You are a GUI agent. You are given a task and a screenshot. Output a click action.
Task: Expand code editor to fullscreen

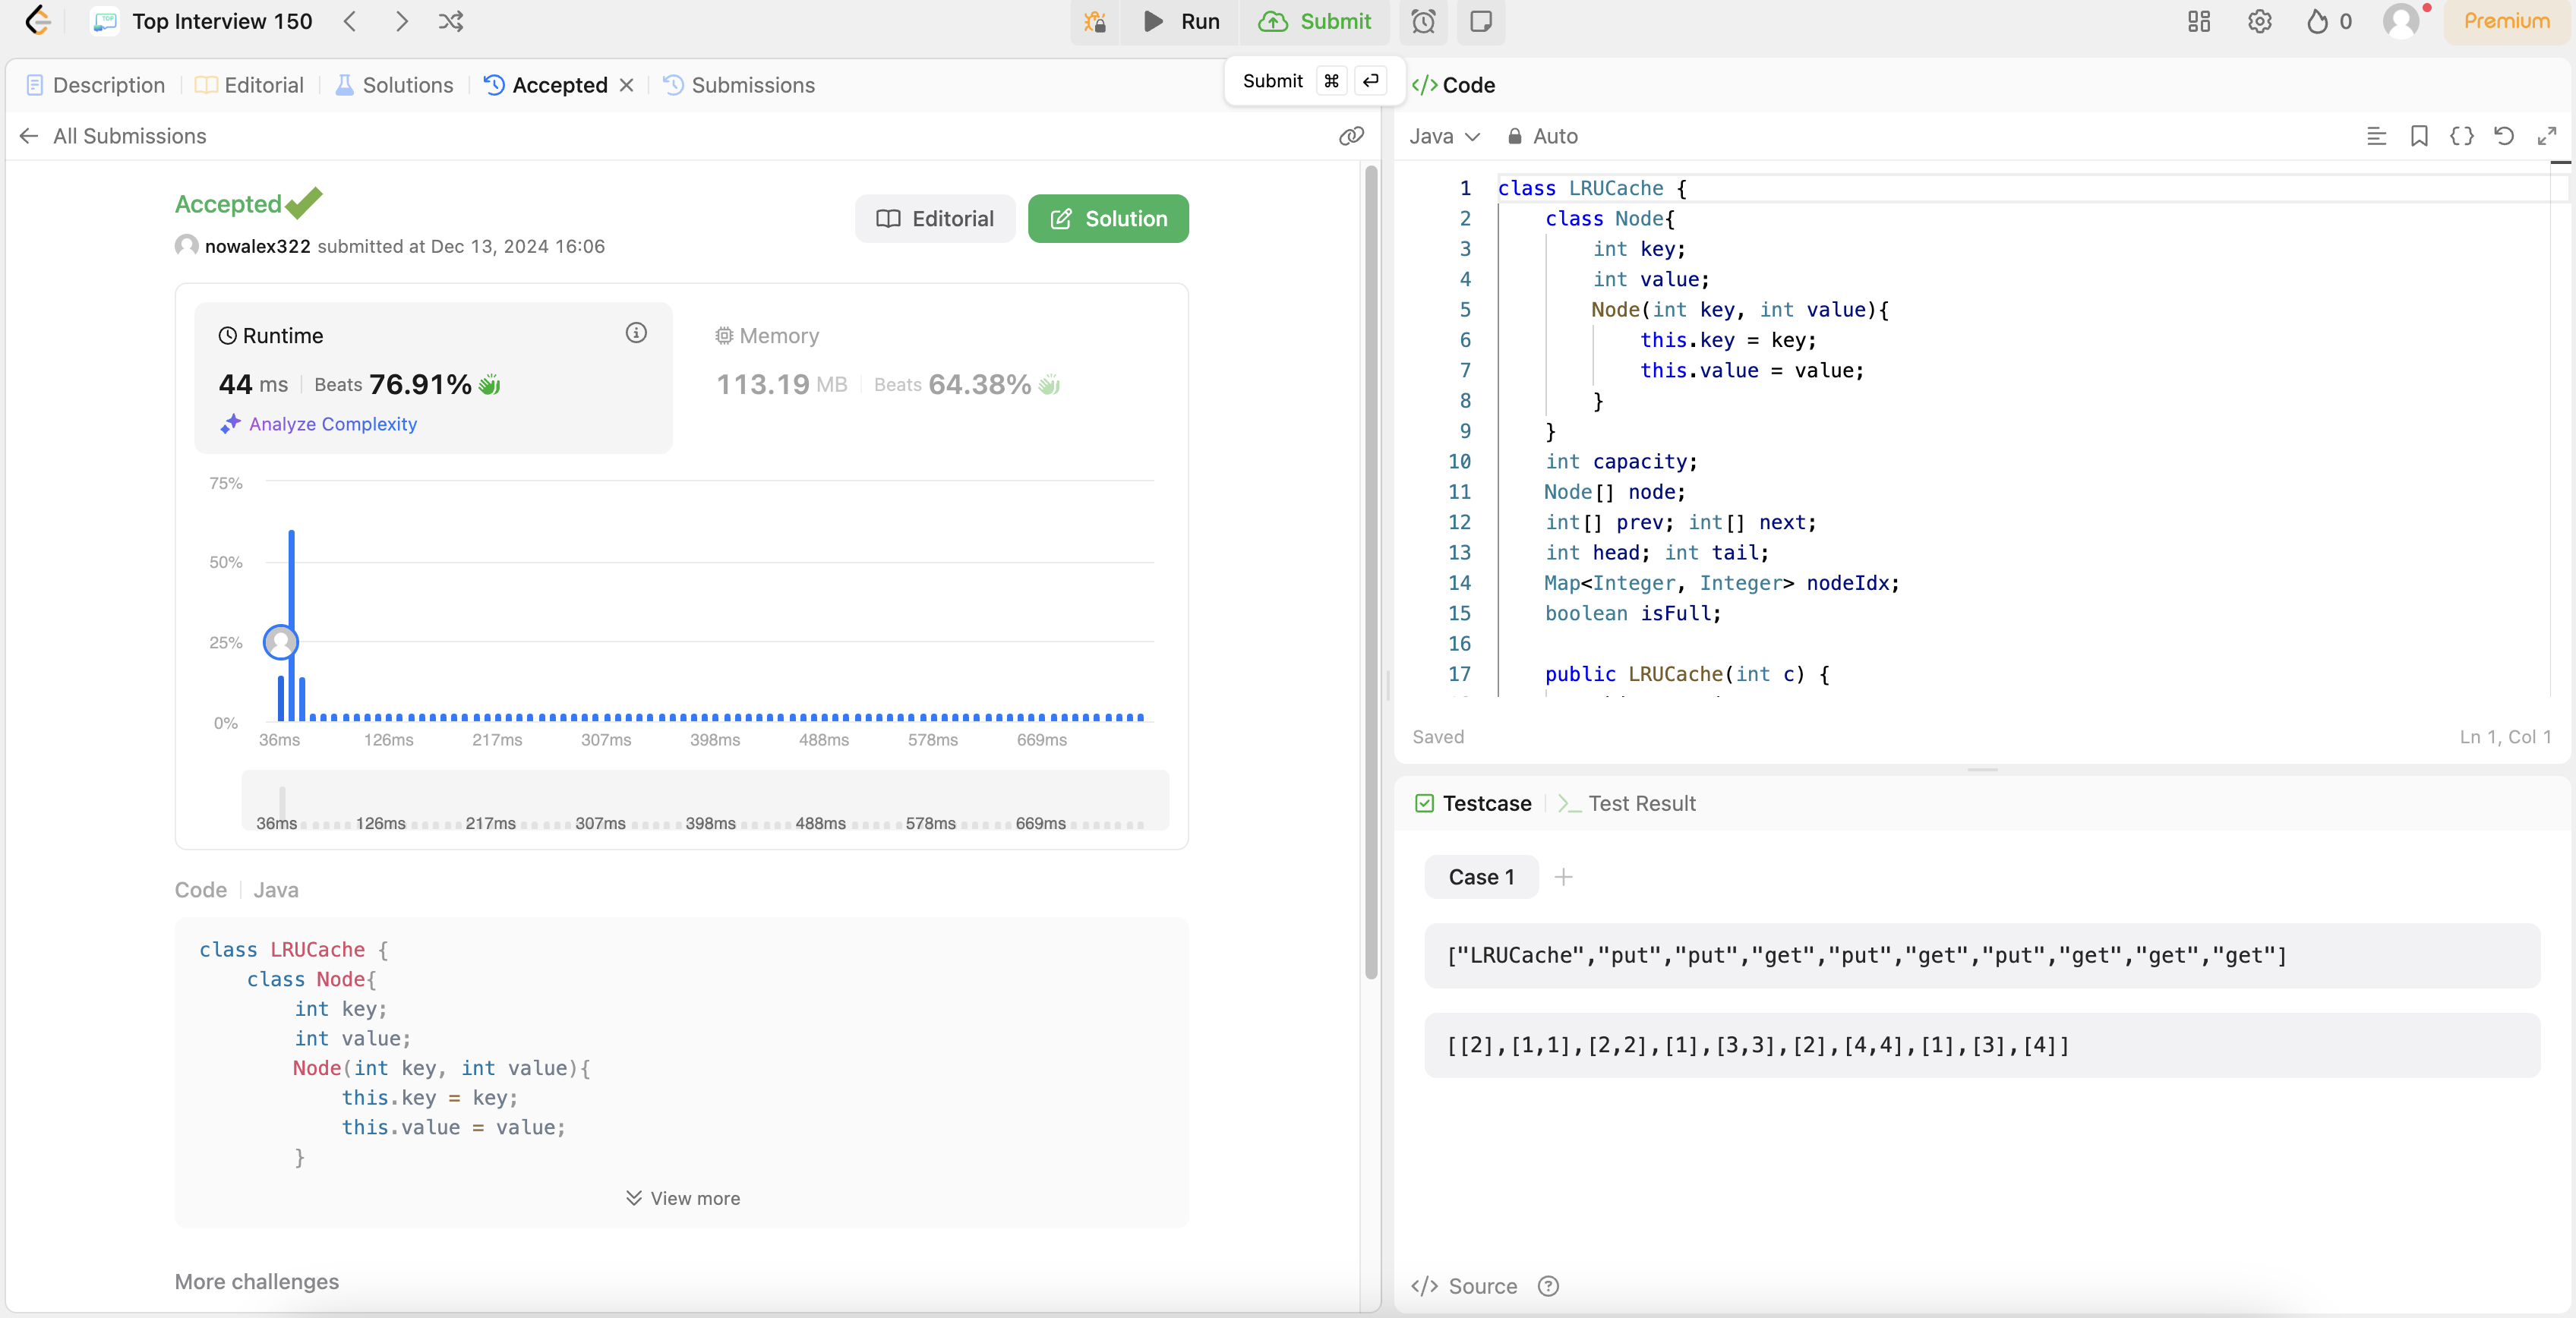[x=2547, y=136]
